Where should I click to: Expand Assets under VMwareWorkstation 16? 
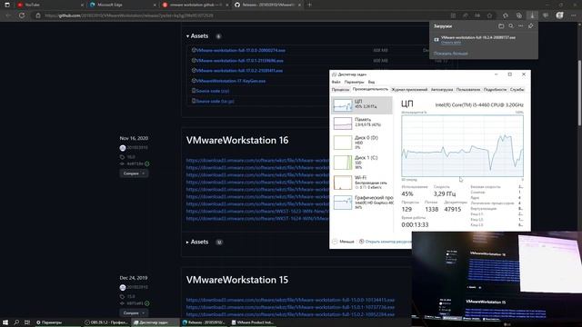tap(197, 242)
